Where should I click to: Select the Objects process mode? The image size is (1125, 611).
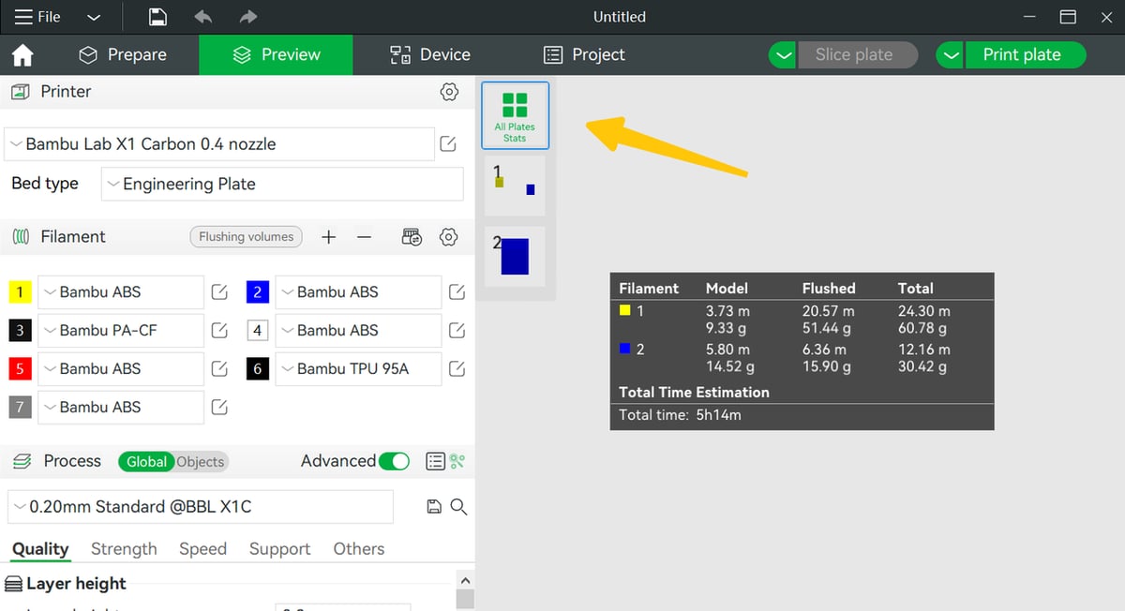pos(201,462)
